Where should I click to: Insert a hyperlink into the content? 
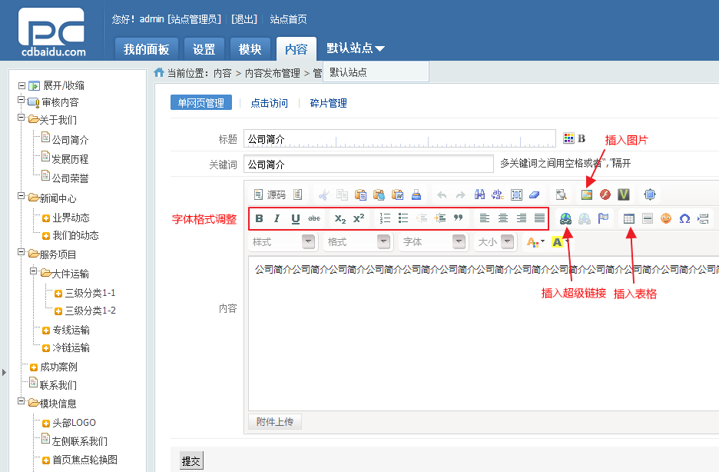point(566,219)
